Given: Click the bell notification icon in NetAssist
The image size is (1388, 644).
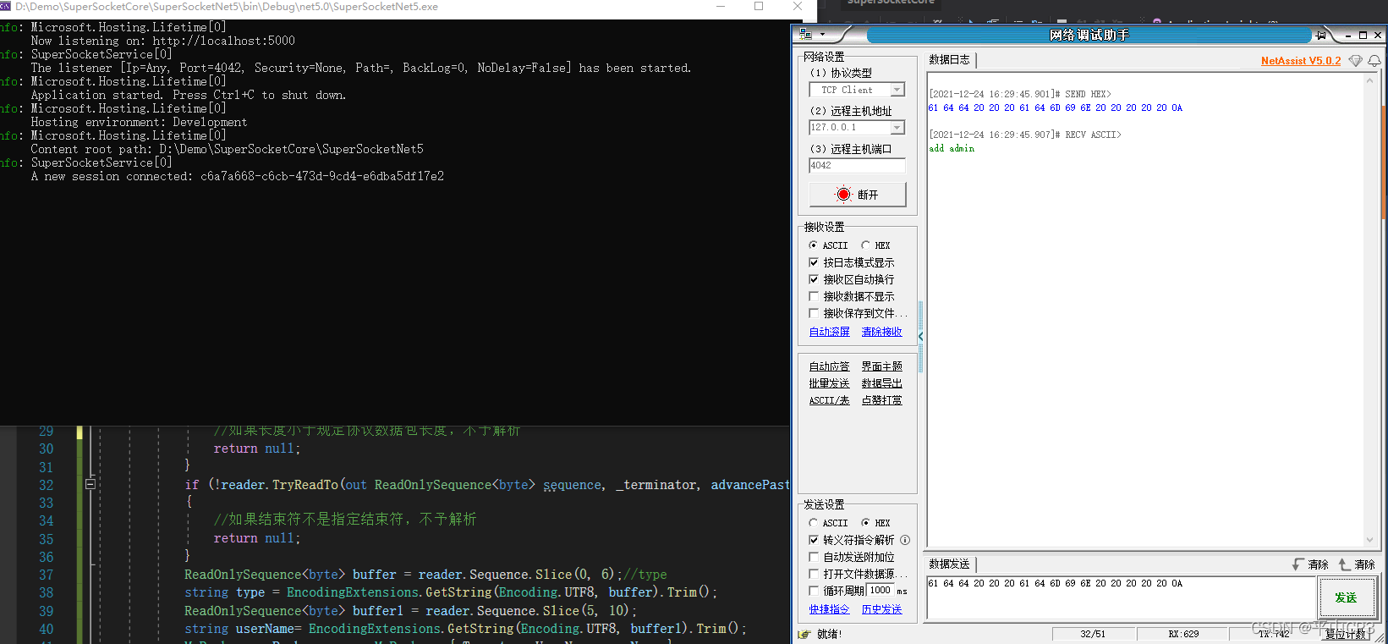Looking at the screenshot, I should [x=1374, y=61].
